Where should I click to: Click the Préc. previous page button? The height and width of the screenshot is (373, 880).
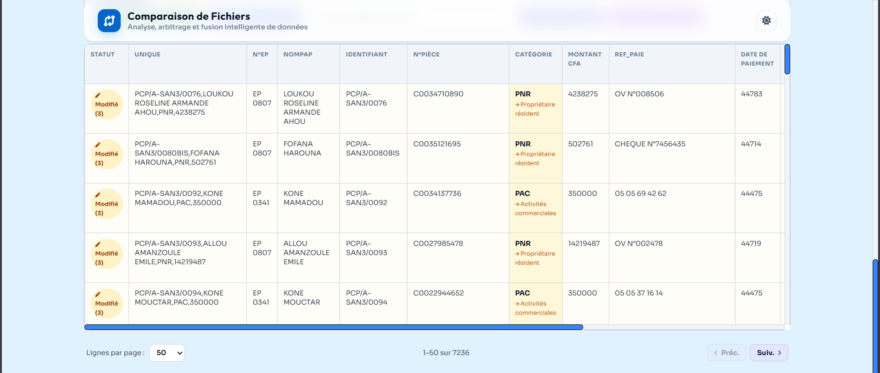tap(726, 353)
